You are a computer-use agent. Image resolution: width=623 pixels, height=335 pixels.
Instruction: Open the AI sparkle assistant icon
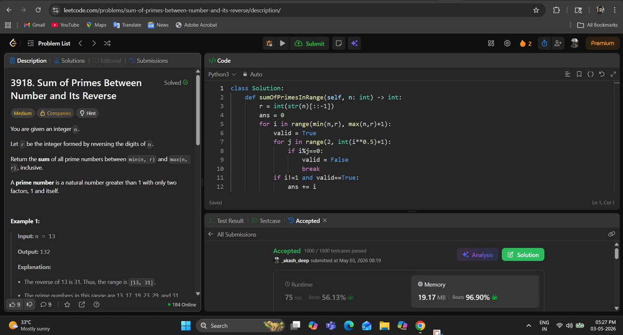(355, 44)
